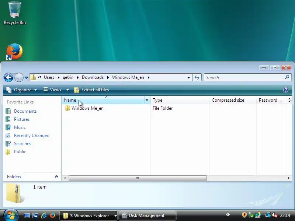Maximize the Explorer window
Image resolution: width=295 pixels, height=221 pixels.
[275, 67]
